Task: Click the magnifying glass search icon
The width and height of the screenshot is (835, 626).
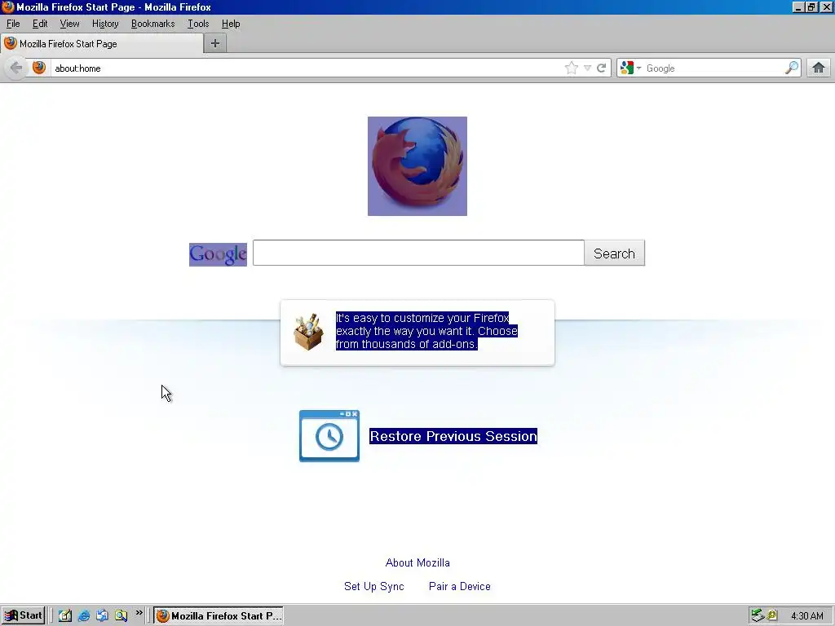Action: [792, 68]
